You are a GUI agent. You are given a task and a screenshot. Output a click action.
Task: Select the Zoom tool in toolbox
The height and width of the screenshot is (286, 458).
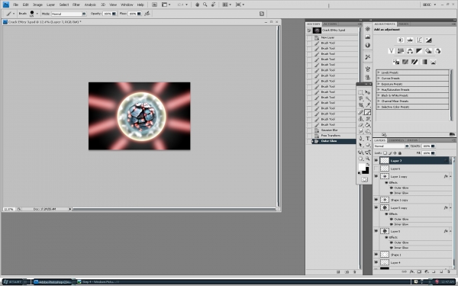click(368, 159)
